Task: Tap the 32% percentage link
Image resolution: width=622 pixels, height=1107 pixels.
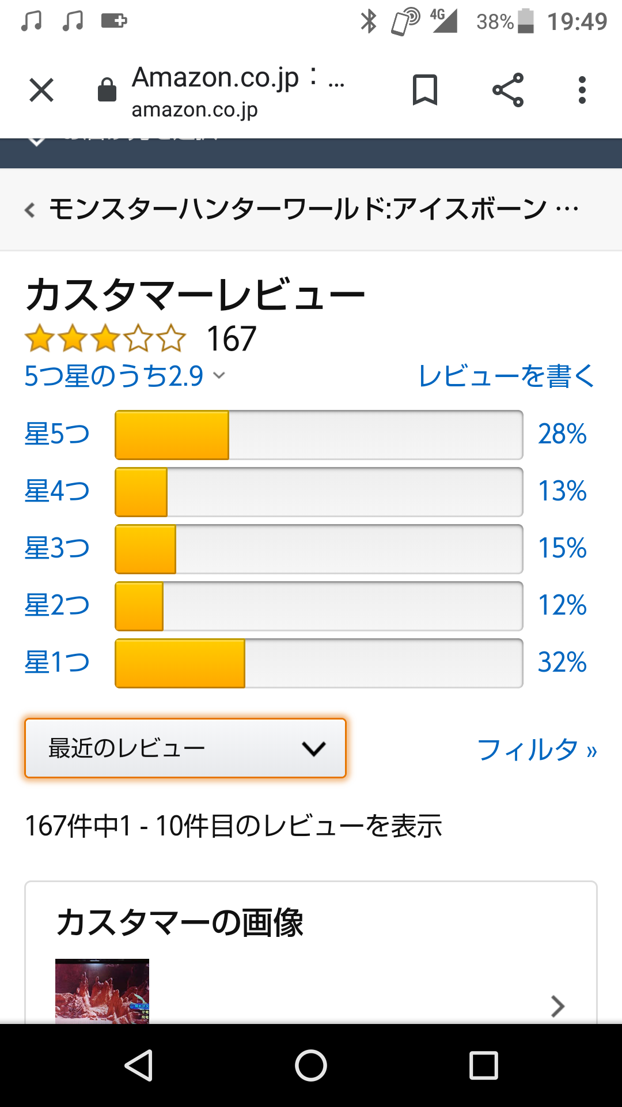Action: pyautogui.click(x=562, y=662)
